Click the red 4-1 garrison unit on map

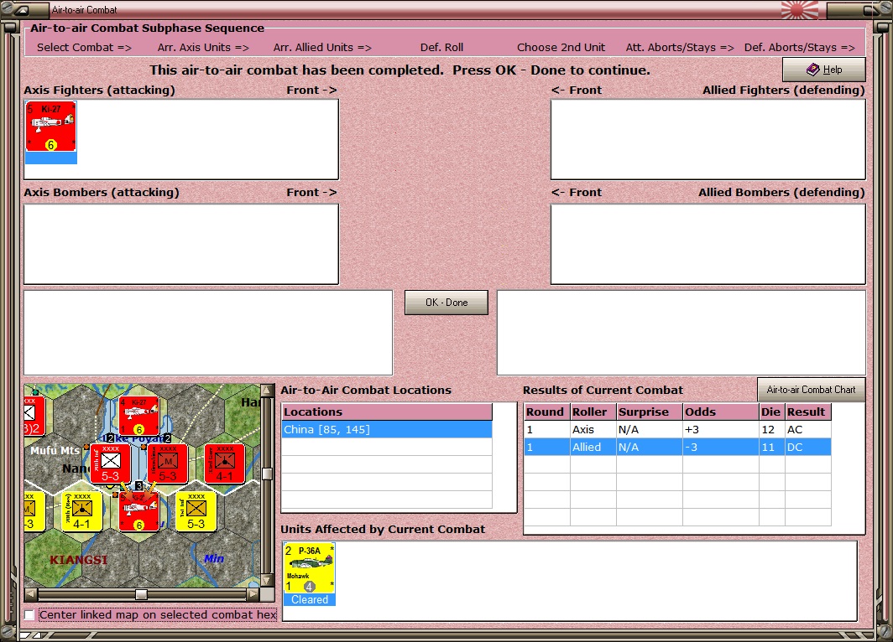pos(224,464)
